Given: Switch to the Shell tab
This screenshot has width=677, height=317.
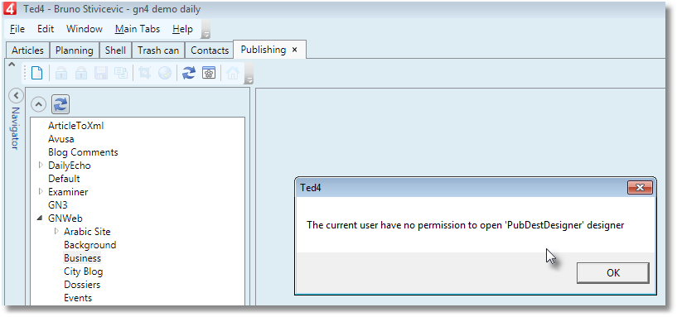Looking at the screenshot, I should pyautogui.click(x=115, y=50).
